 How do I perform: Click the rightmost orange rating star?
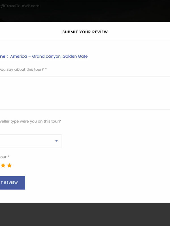click(x=9, y=166)
